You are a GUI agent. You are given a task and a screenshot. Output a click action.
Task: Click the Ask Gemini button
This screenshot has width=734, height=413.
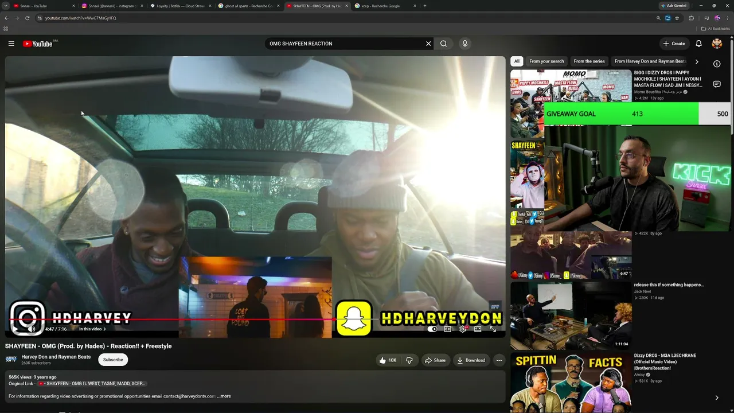pos(673,6)
